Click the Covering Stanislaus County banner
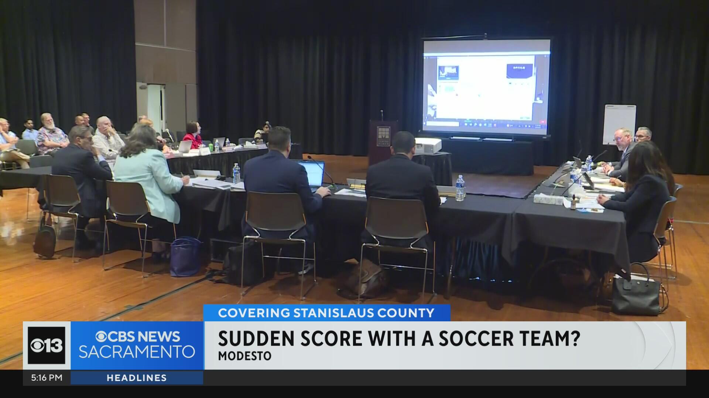The height and width of the screenshot is (398, 709). pyautogui.click(x=326, y=313)
